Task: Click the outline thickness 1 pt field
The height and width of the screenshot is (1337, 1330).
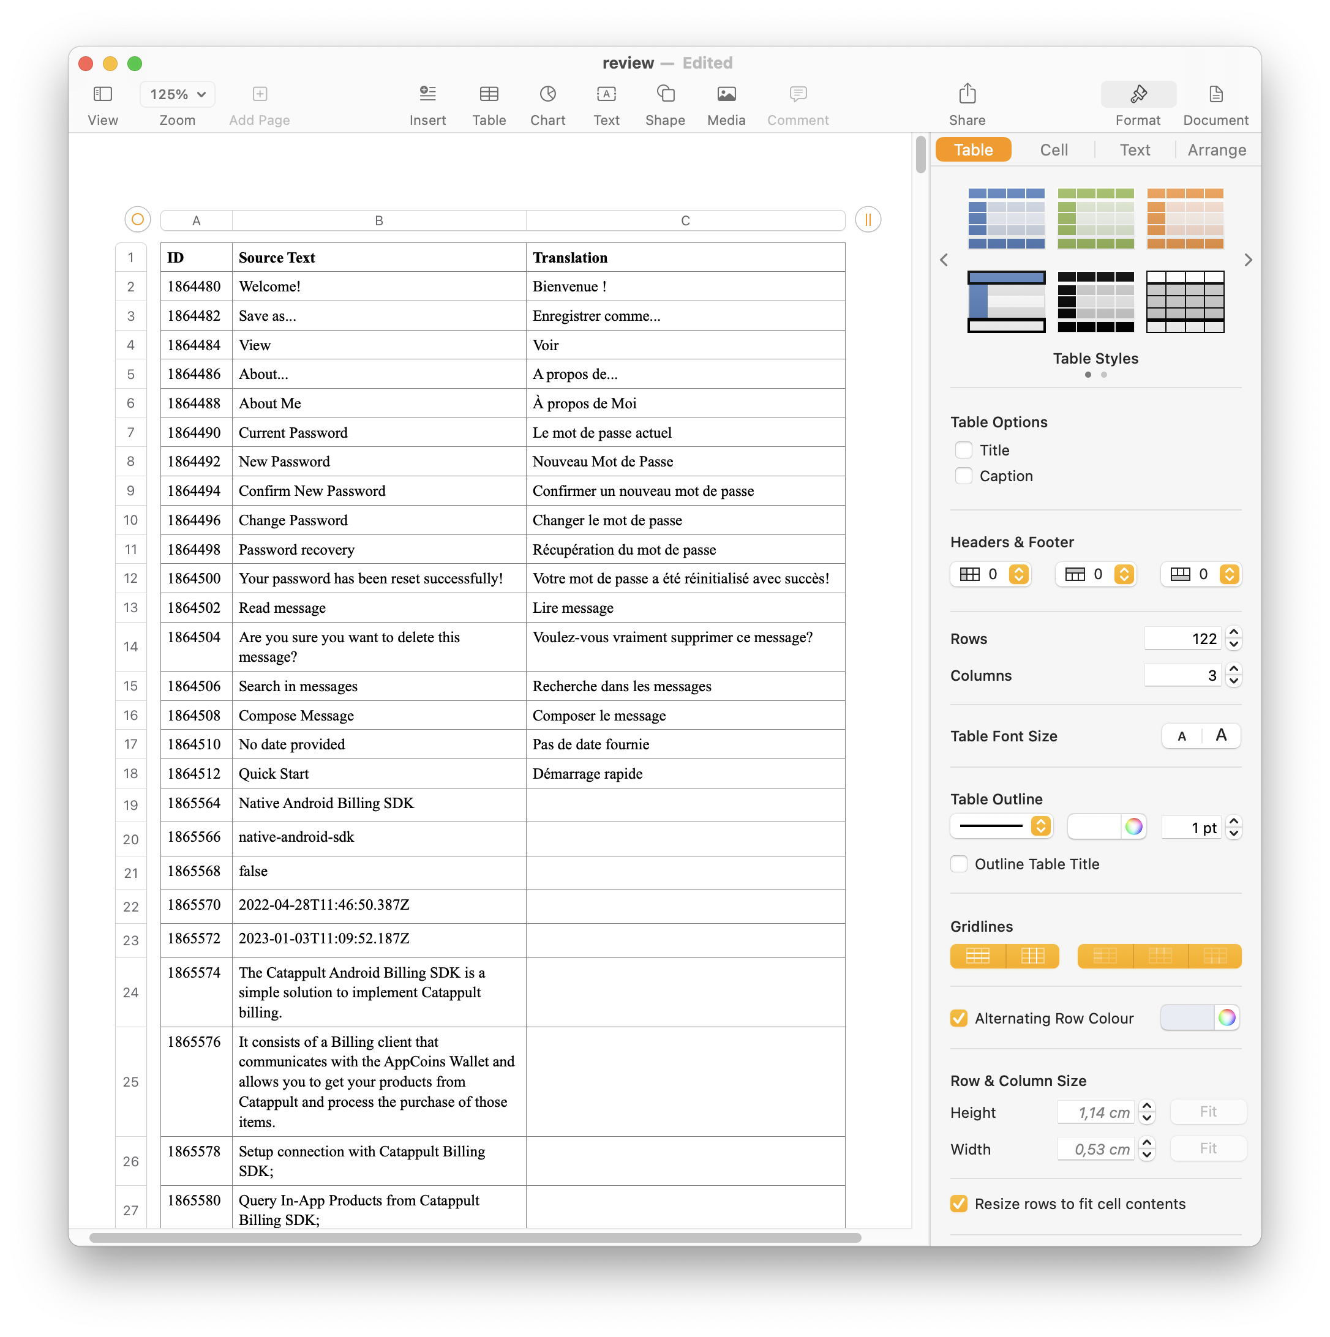Action: point(1192,827)
